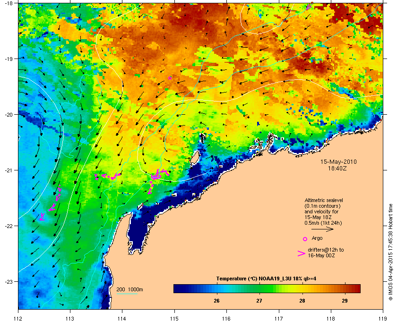Click the "-18" latitude axis label
The height and width of the screenshot is (321, 397).
pos(9,3)
